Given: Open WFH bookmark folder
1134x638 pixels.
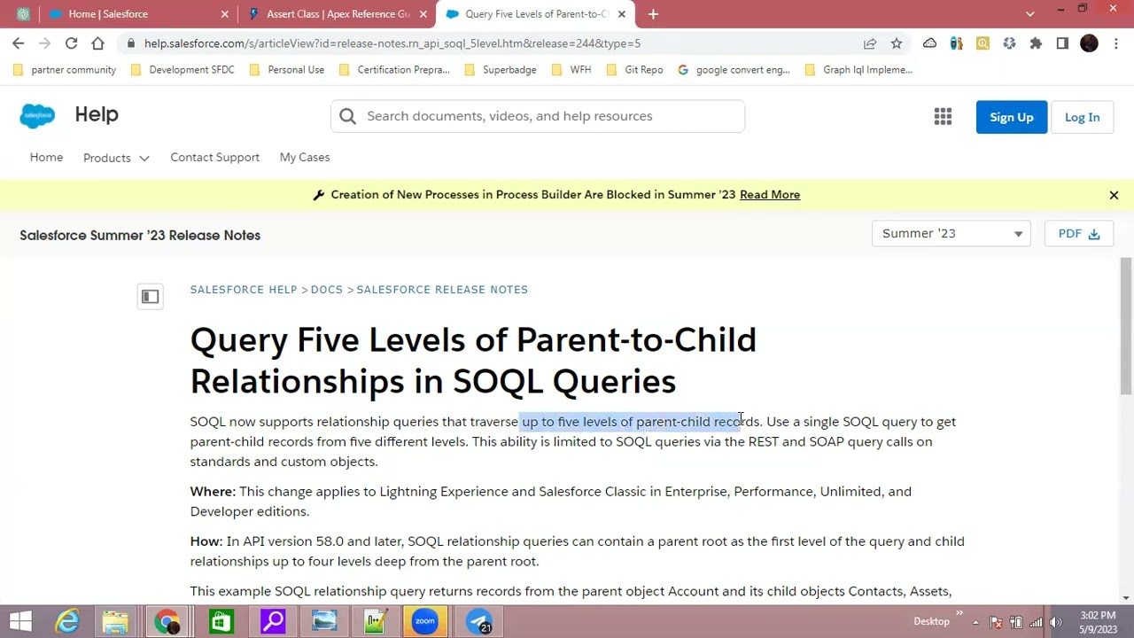Looking at the screenshot, I should tap(571, 70).
